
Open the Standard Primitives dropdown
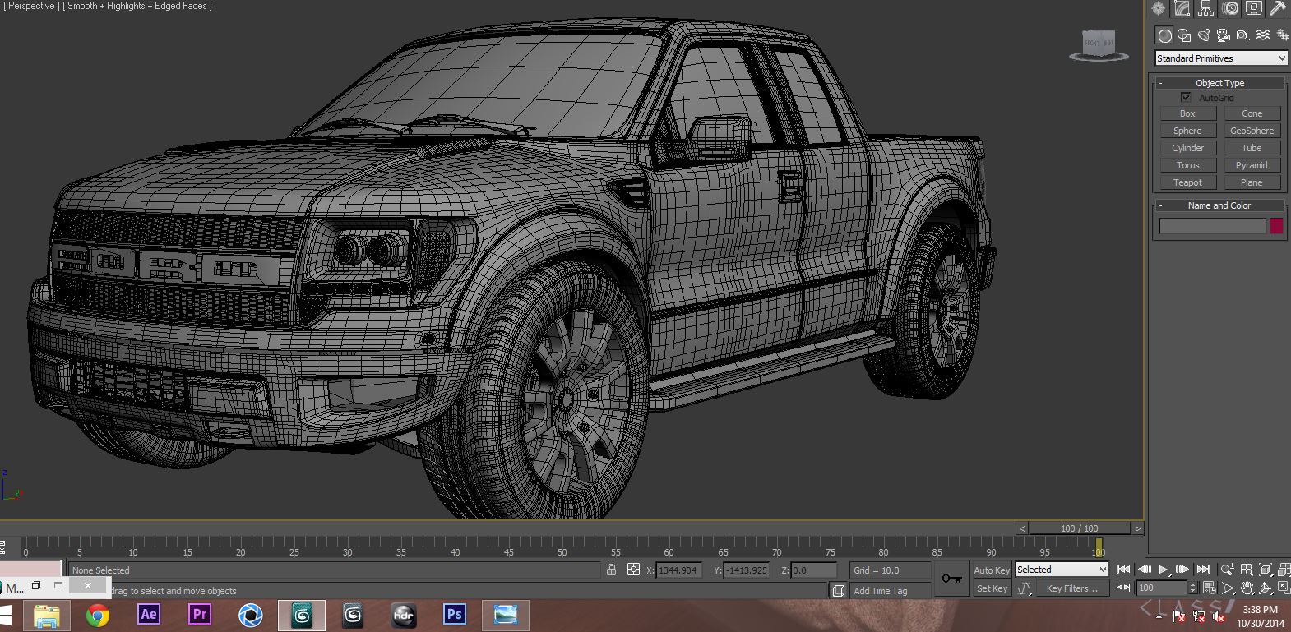coord(1221,58)
